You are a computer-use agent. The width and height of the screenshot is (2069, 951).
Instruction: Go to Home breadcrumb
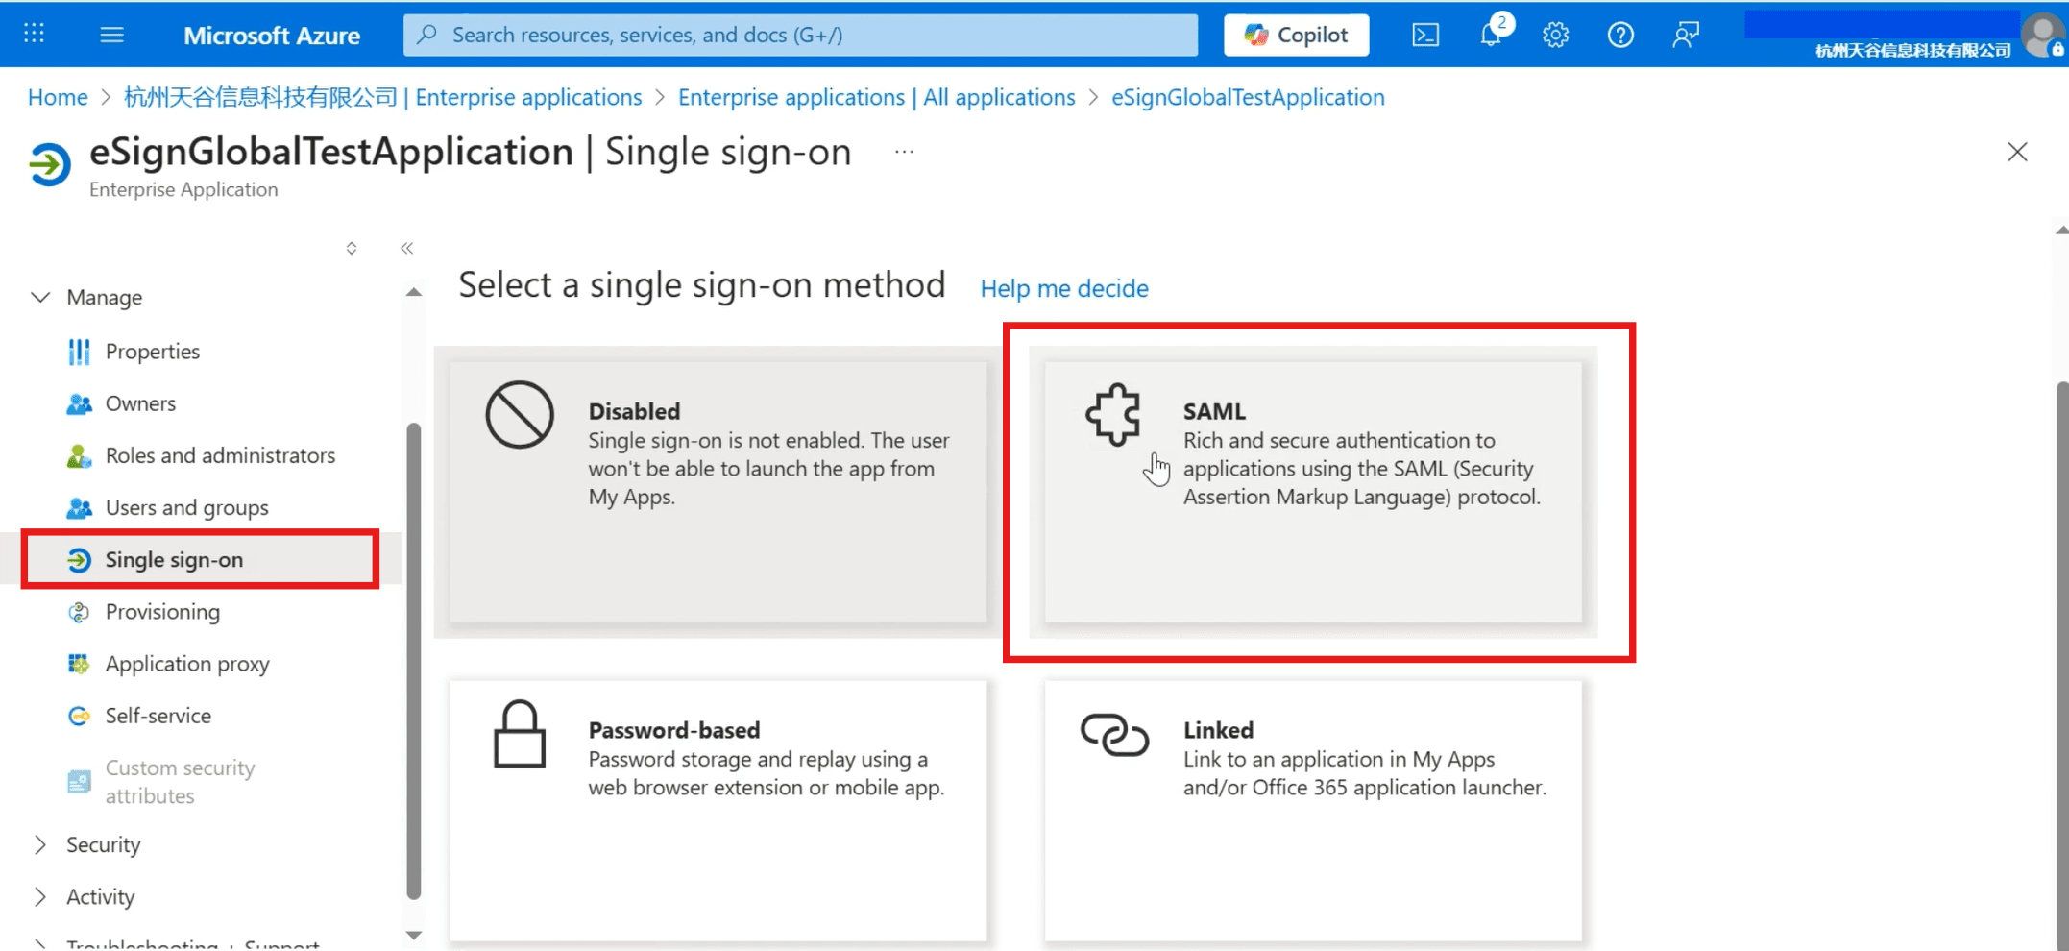[x=58, y=97]
